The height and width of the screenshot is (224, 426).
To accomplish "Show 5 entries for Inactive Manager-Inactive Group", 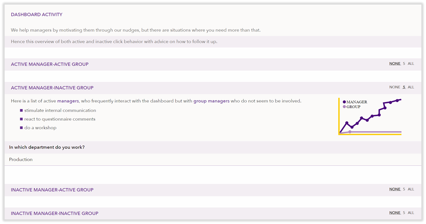I will click(x=404, y=213).
